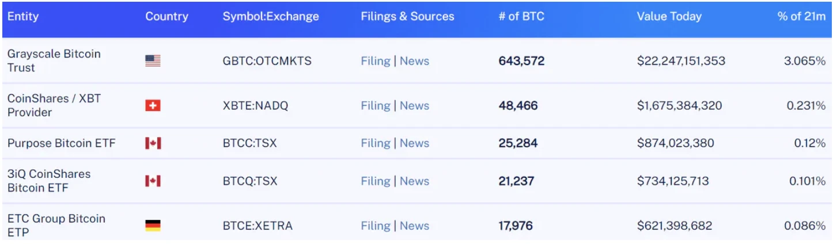Click the Swiss flag icon for CoinShares
Screen dimensions: 833x244
tap(153, 106)
